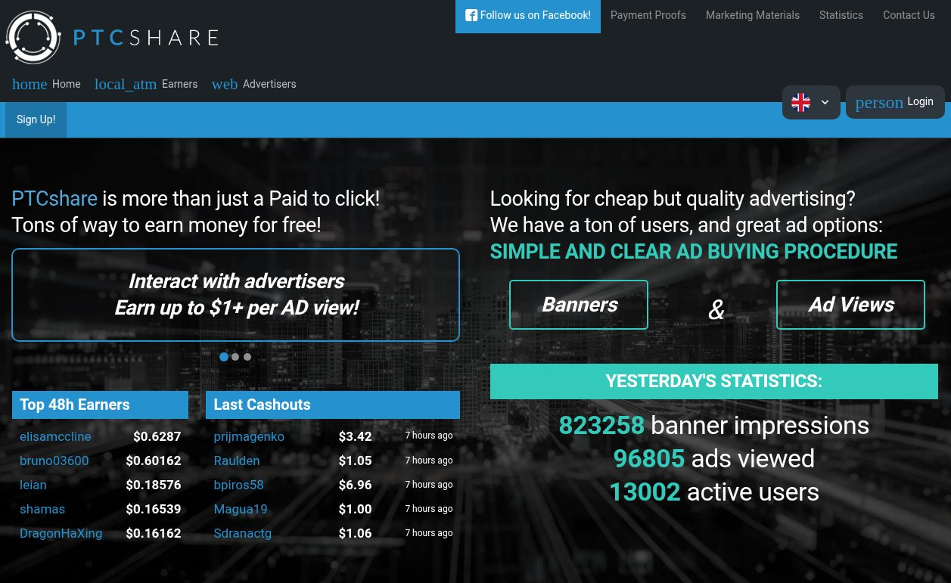Open Raulden's cashout entry
This screenshot has height=583, width=951.
click(x=237, y=461)
